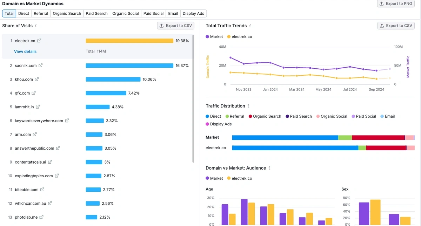Click the Export to PNG button
This screenshot has width=421, height=226.
coord(396,4)
